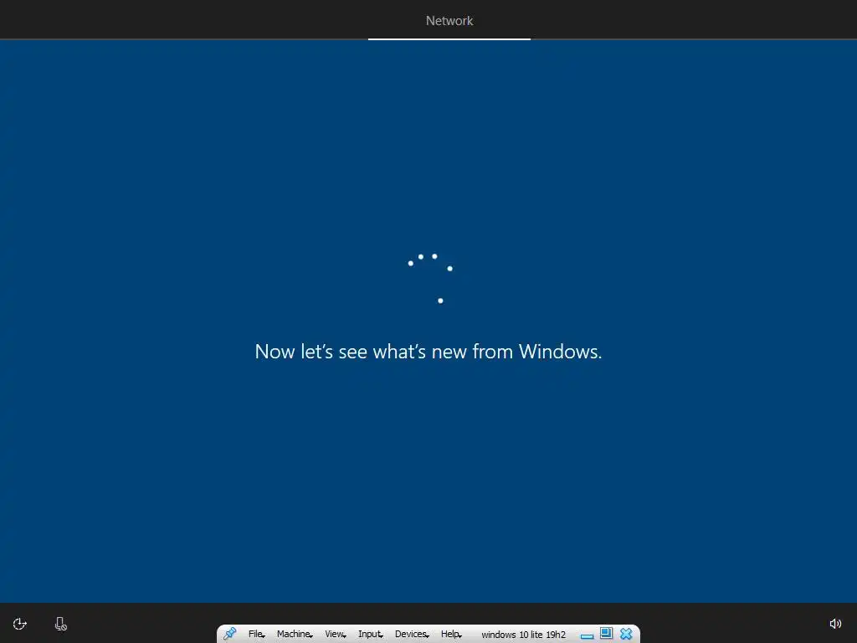
Task: Select the Network tab at the top
Action: 449,20
